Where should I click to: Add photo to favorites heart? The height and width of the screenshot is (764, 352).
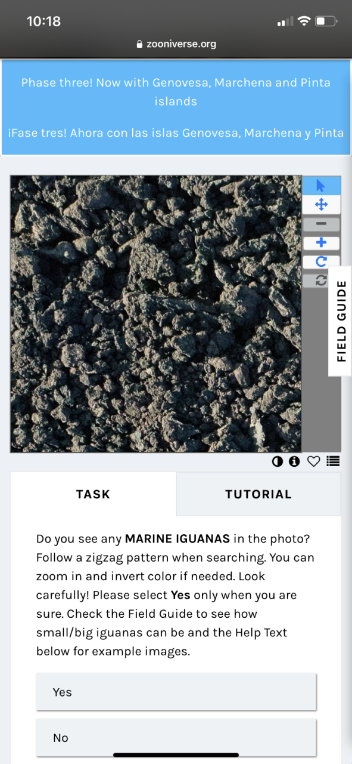coord(314,461)
